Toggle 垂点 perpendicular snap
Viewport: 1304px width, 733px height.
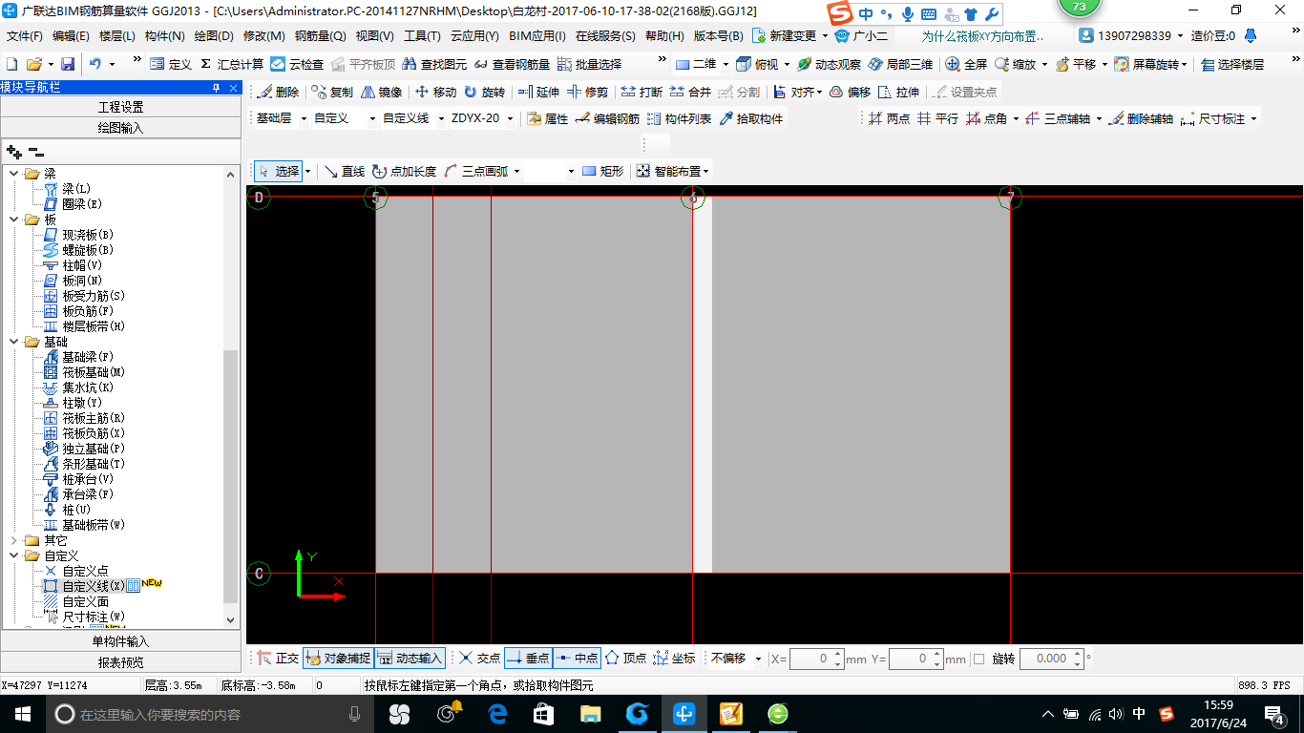coord(528,658)
